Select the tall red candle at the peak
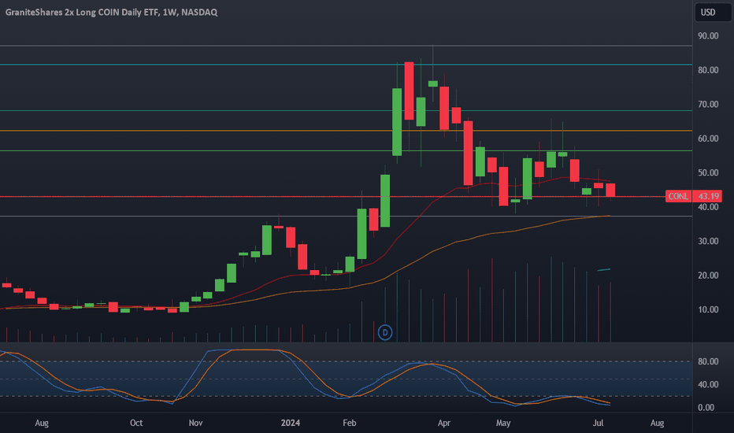Viewport: 734px width, 433px height. click(x=409, y=91)
